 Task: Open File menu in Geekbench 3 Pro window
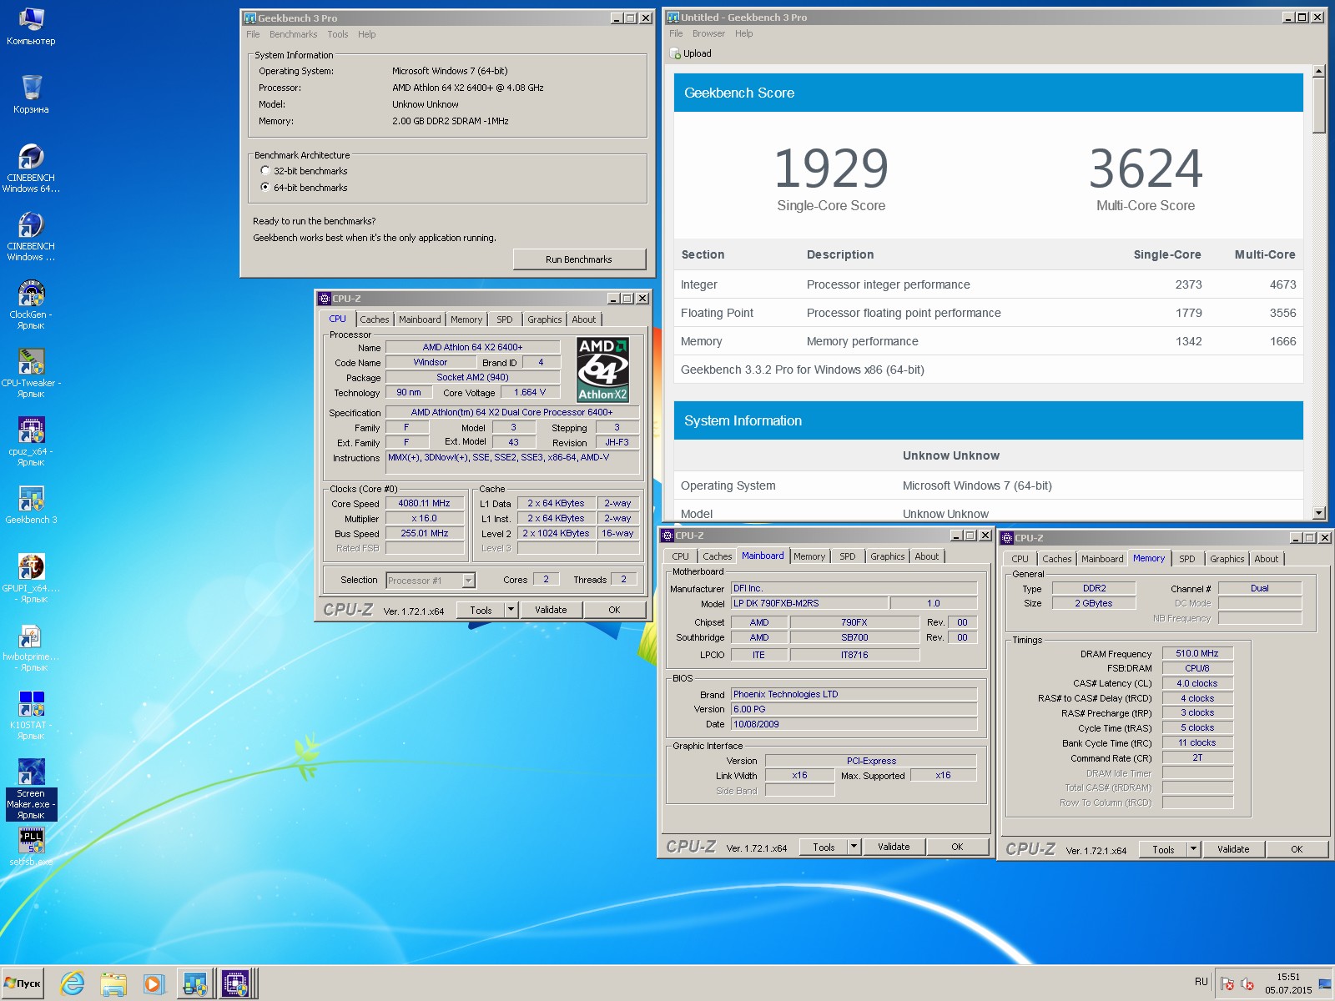[253, 34]
